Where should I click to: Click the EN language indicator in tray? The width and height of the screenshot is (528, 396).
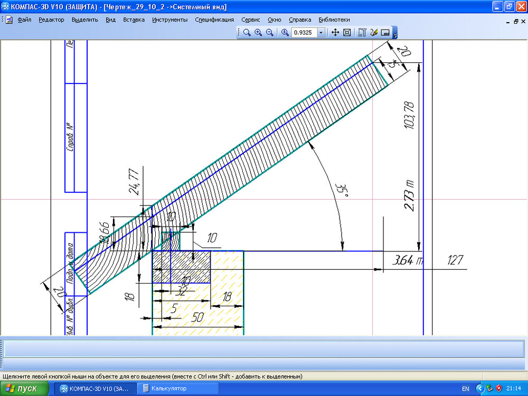[x=465, y=389]
